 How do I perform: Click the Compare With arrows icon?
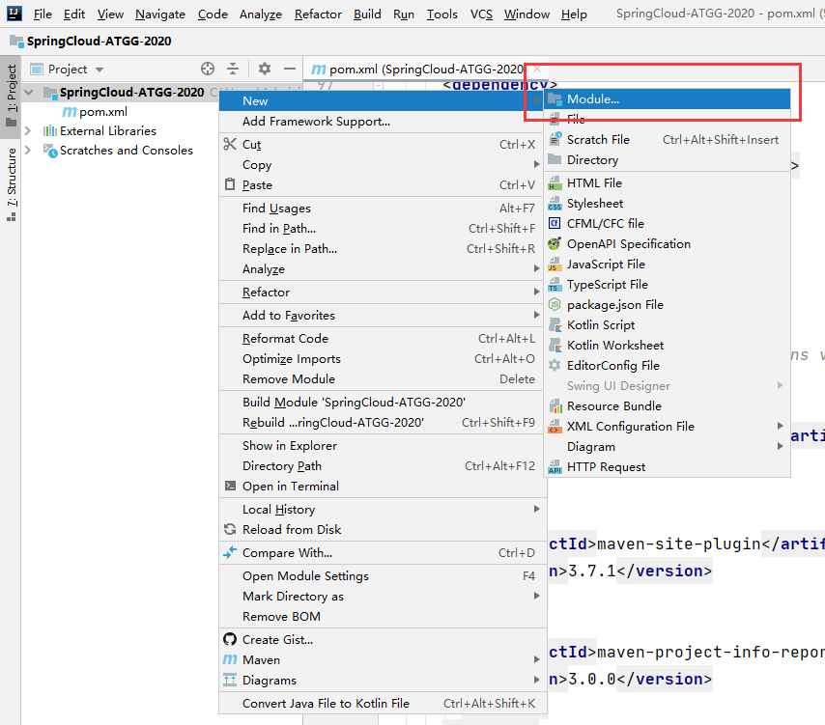tap(230, 552)
